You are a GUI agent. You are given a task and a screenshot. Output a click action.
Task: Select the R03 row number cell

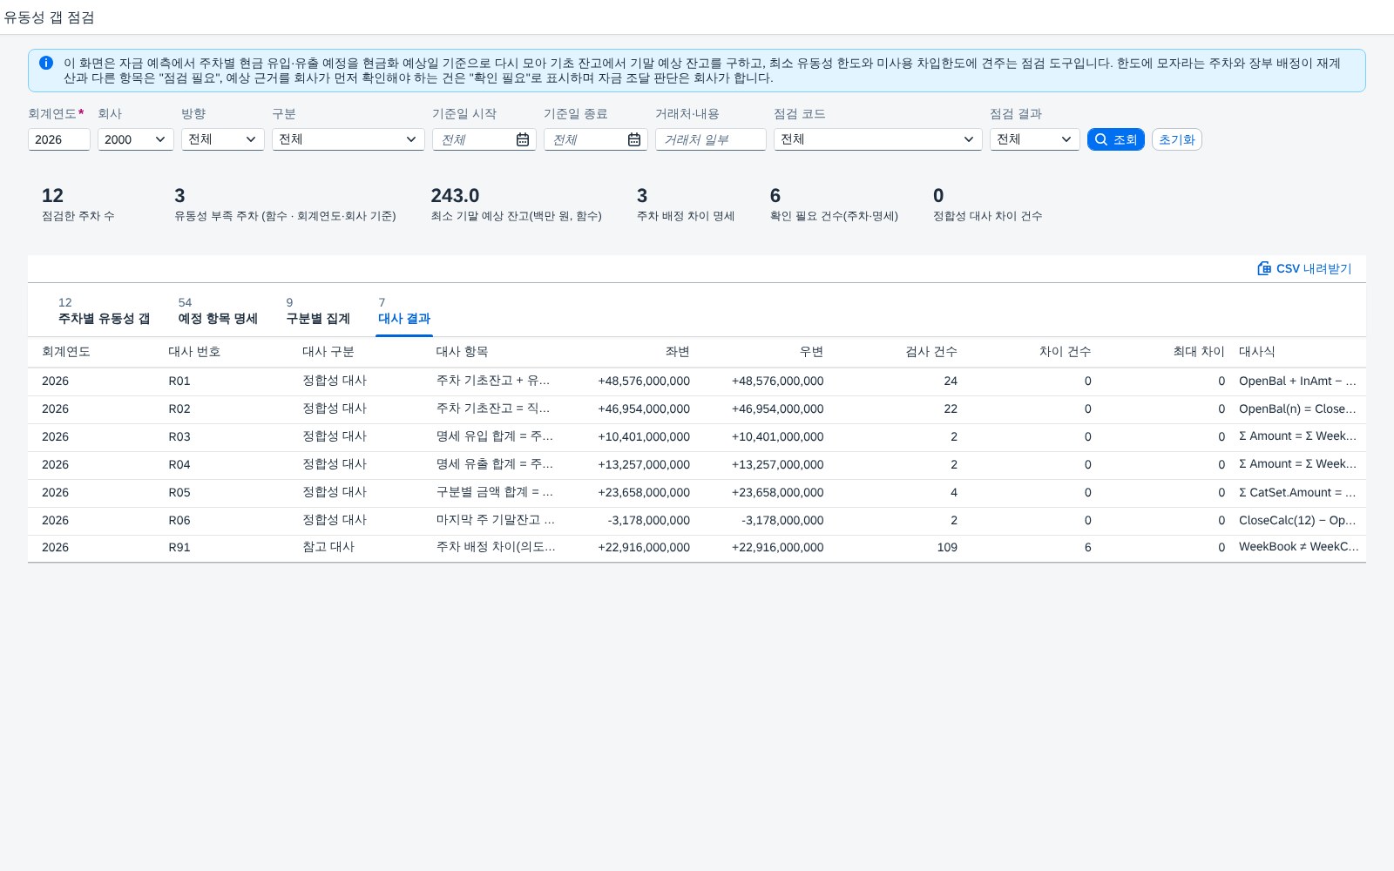[179, 437]
